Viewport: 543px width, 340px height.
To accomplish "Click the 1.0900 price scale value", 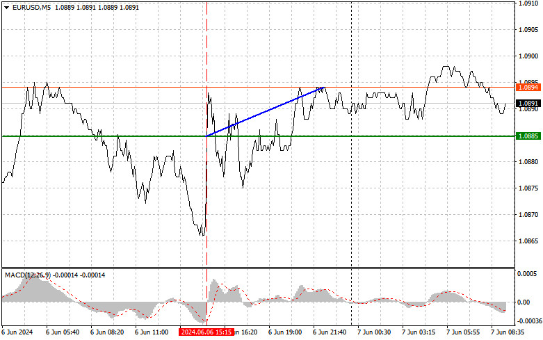I will point(528,56).
